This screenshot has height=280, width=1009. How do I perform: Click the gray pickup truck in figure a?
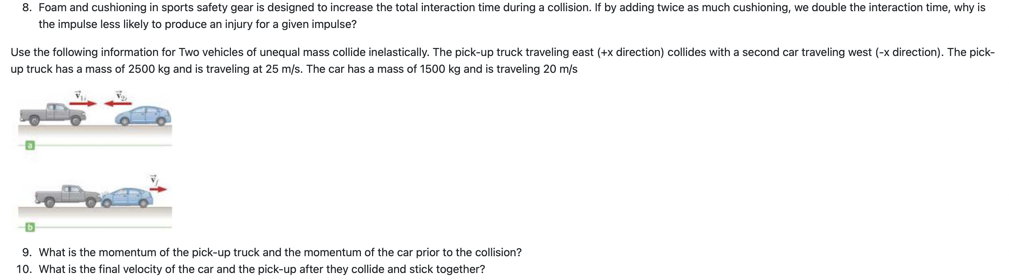coord(53,114)
